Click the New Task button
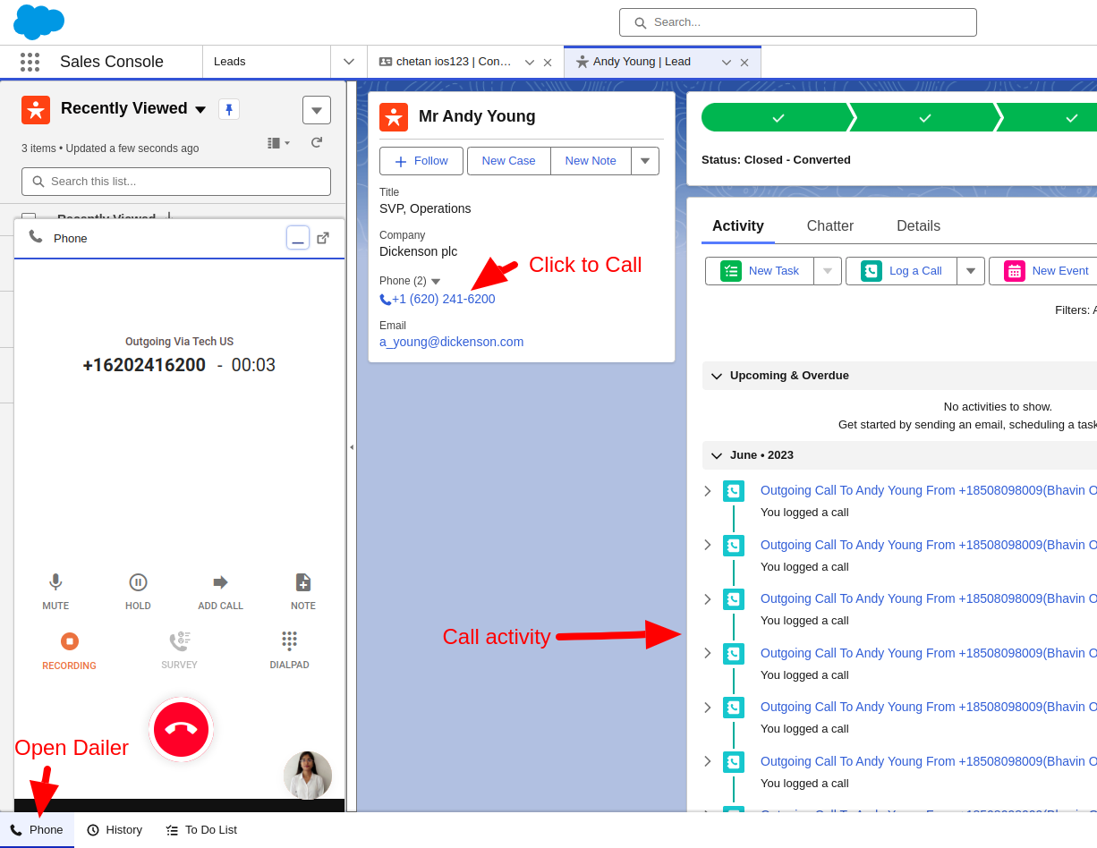 pyautogui.click(x=760, y=271)
